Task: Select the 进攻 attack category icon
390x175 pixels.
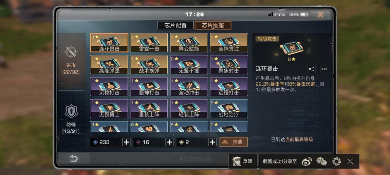Action: [x=71, y=52]
